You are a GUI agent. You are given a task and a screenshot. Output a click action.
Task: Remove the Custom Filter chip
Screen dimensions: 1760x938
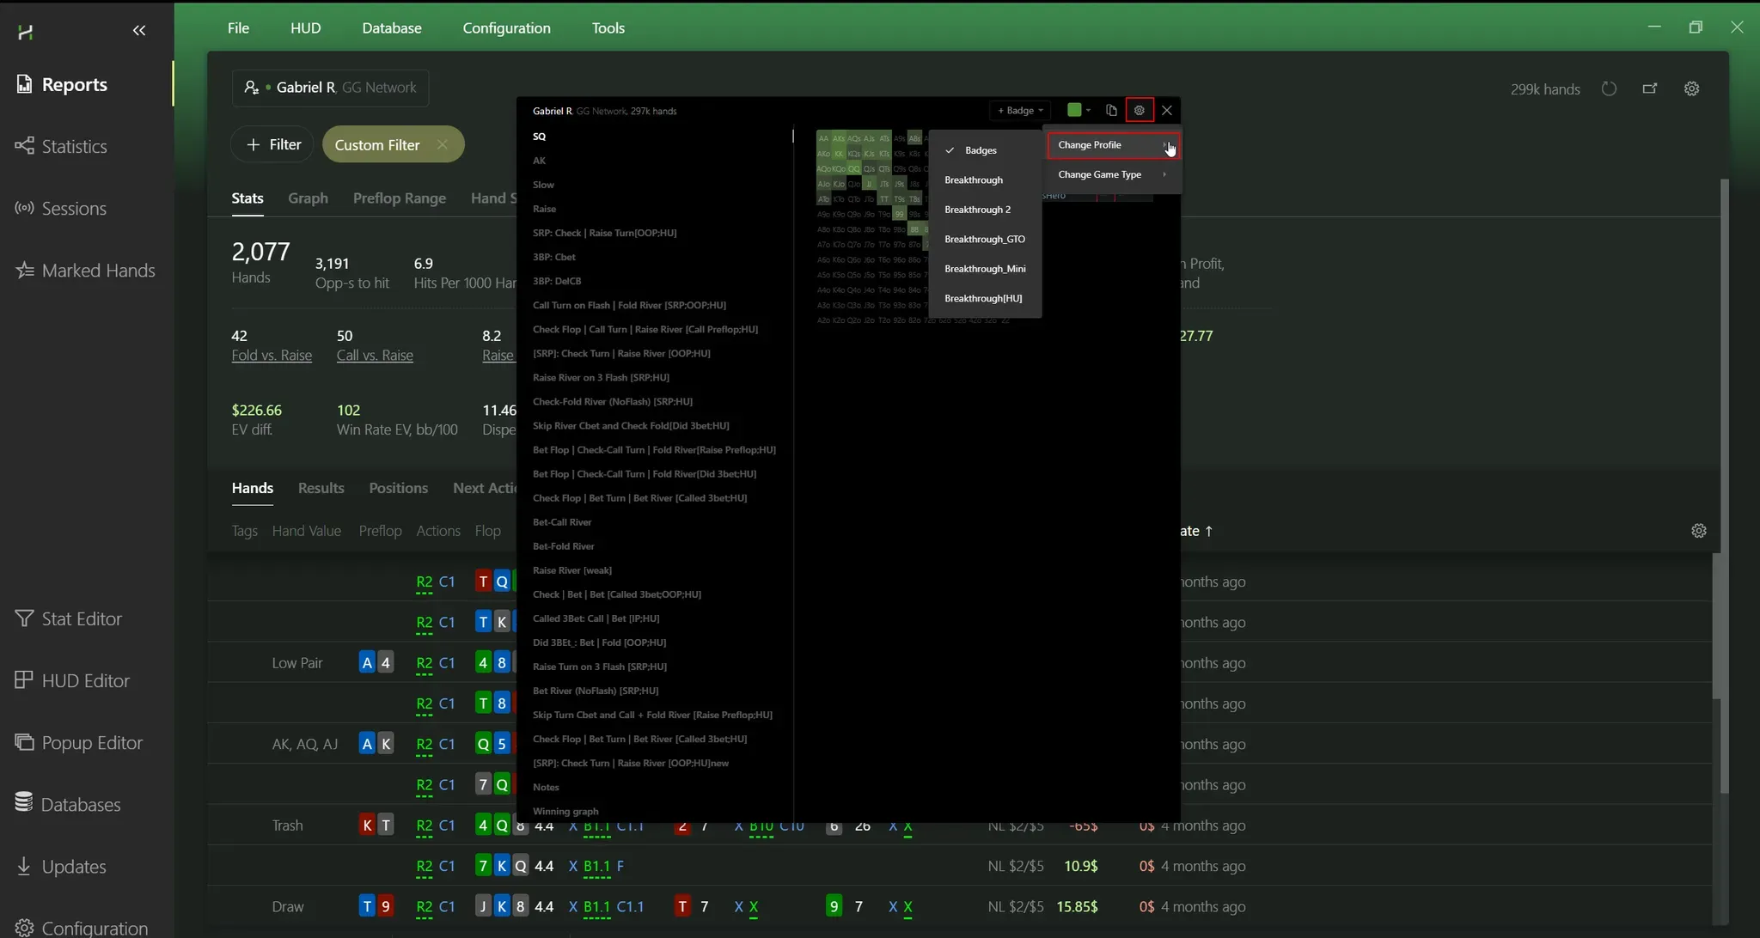click(x=442, y=144)
